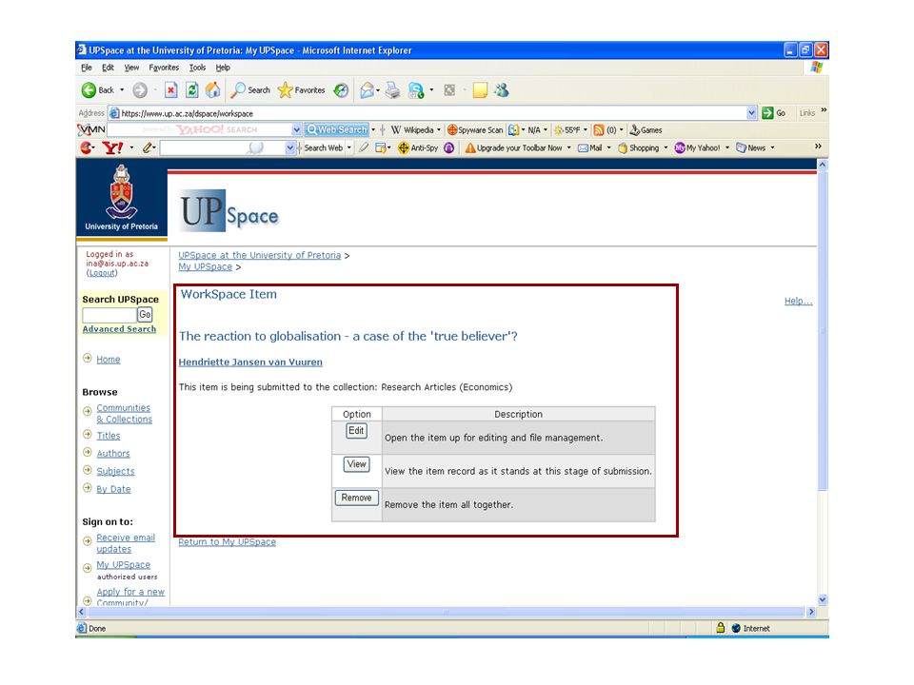914x685 pixels.
Task: Click the Advanced Search link
Action: click(x=119, y=329)
